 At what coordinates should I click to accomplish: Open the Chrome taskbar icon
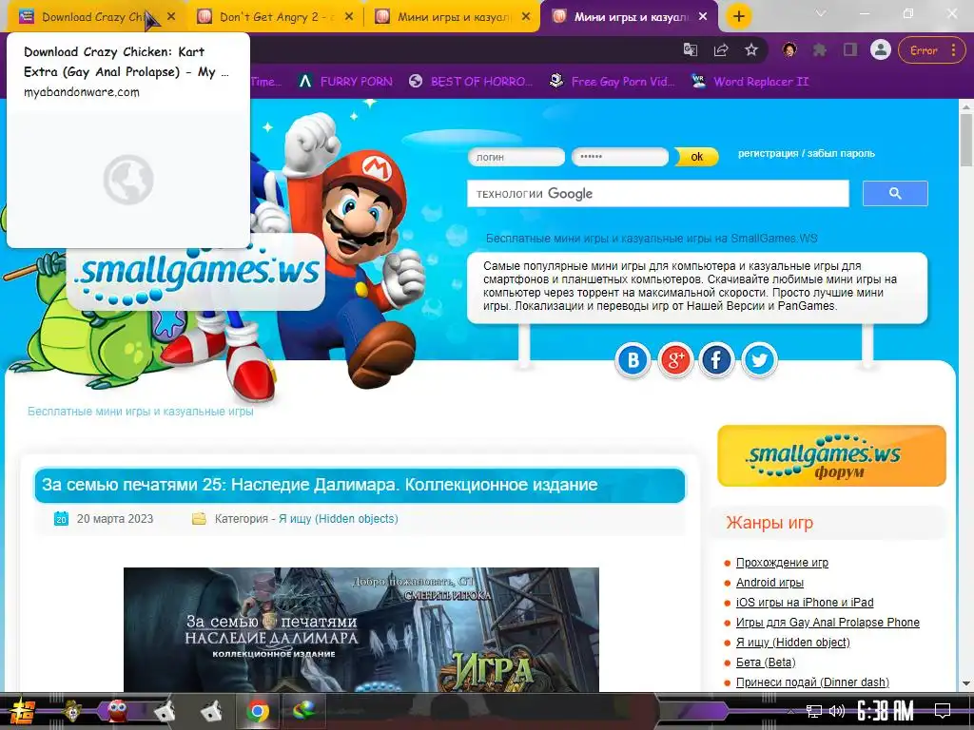[258, 711]
